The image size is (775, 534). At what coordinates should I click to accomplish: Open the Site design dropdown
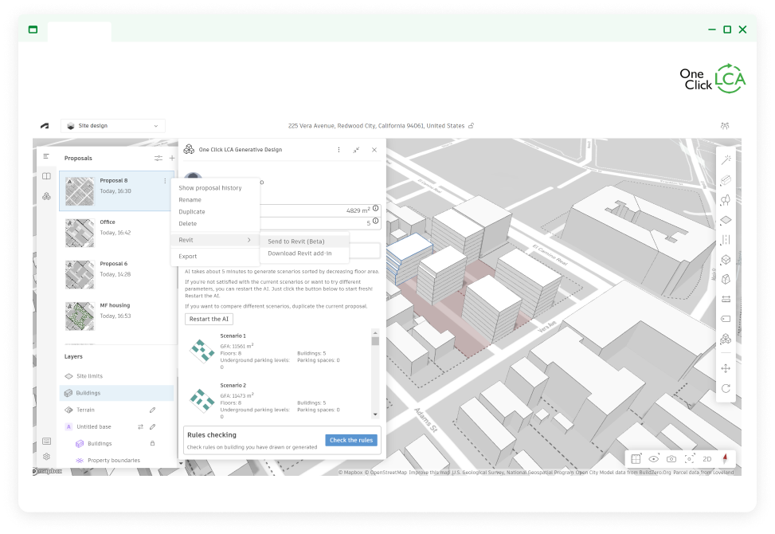[112, 126]
